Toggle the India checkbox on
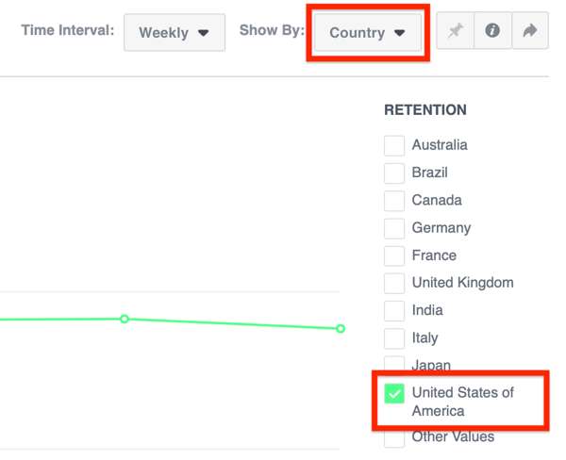This screenshot has width=566, height=460. [x=394, y=310]
